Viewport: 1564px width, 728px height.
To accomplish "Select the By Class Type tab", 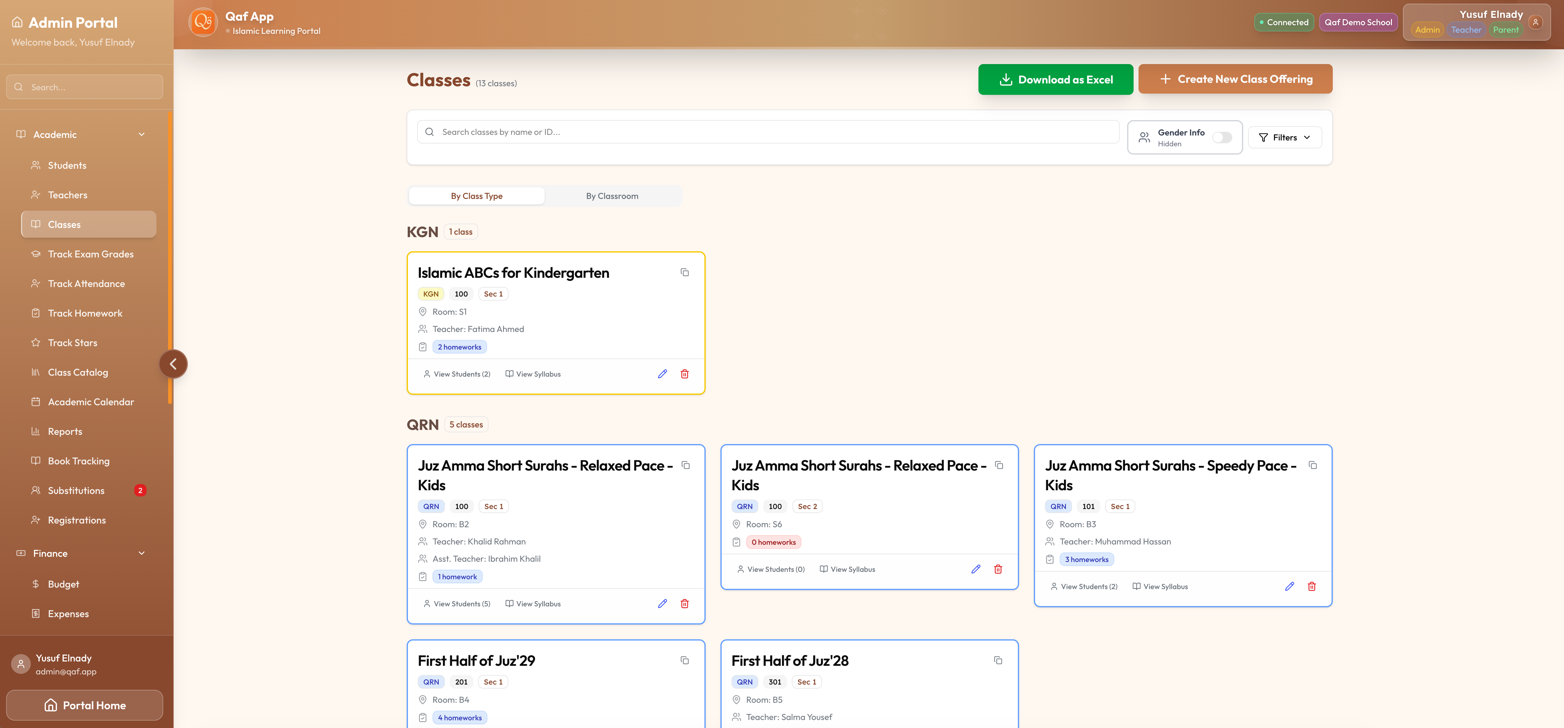I will [477, 196].
